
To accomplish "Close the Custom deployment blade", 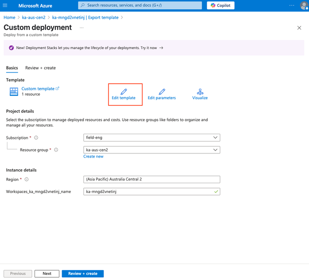I will click(x=299, y=28).
